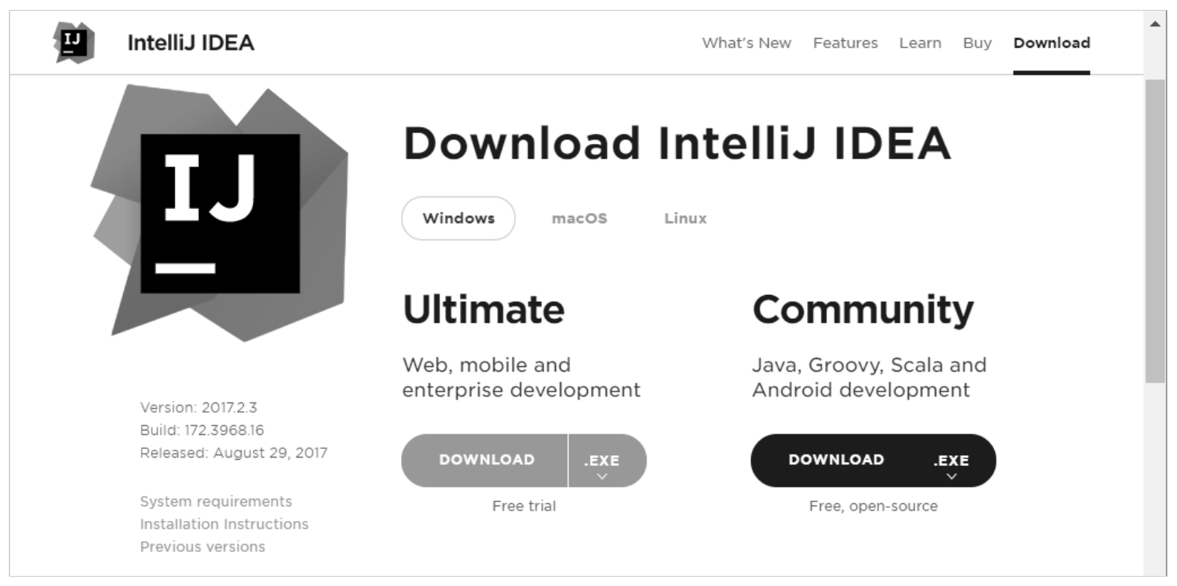Image resolution: width=1177 pixels, height=586 pixels.
Task: Go to the Features section
Action: pos(845,43)
